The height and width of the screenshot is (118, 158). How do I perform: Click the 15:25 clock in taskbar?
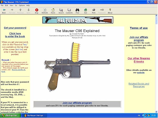click(153, 115)
